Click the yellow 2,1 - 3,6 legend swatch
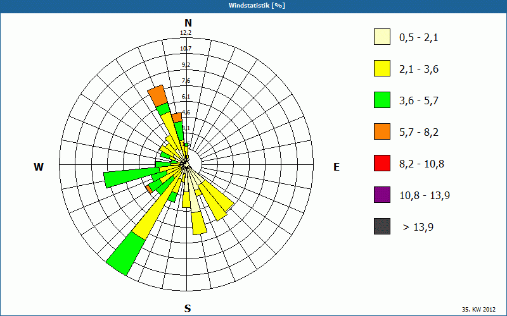The height and width of the screenshot is (316, 507). [382, 68]
